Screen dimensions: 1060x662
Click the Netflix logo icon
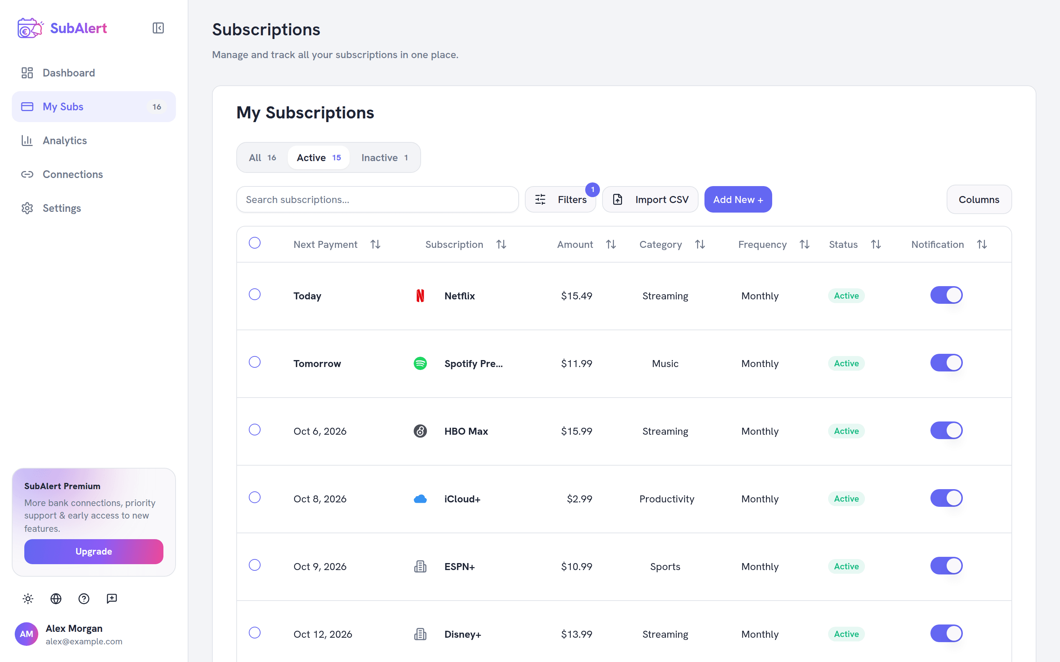tap(420, 296)
